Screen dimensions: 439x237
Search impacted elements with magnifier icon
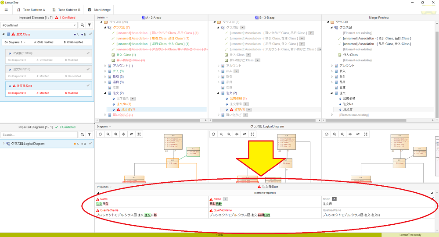[83, 25]
